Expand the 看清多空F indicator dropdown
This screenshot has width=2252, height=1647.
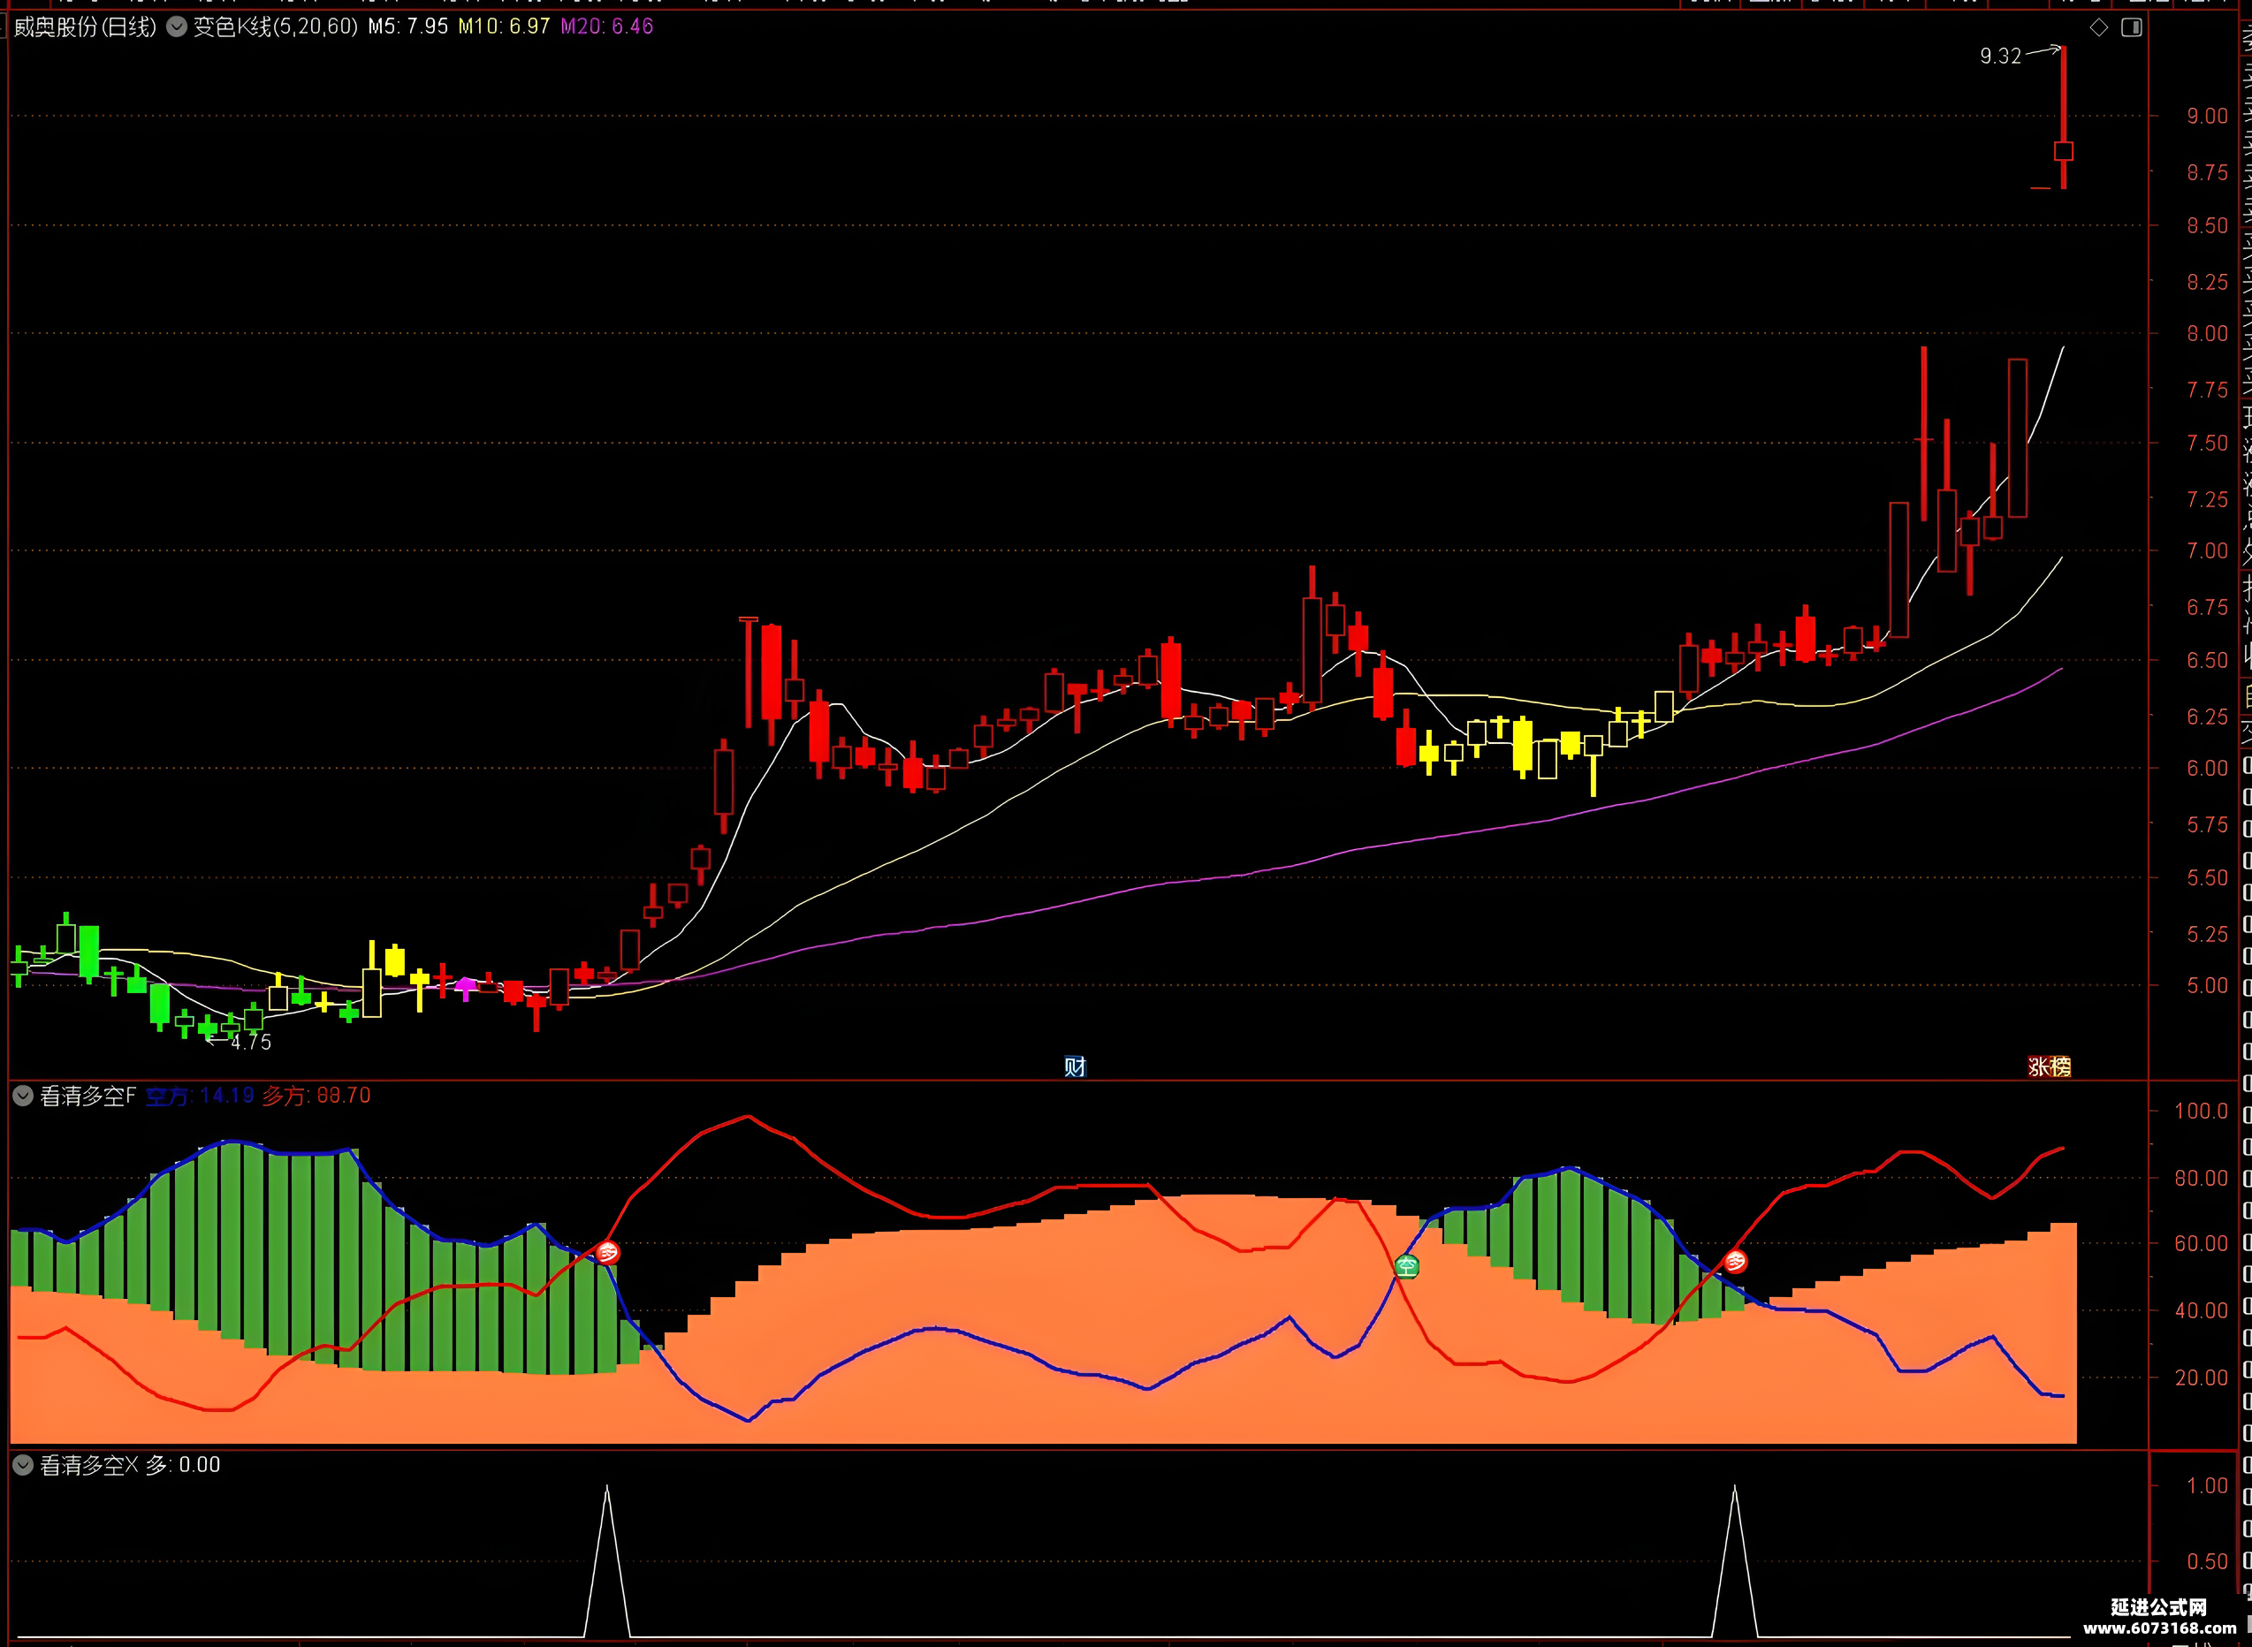point(23,1097)
